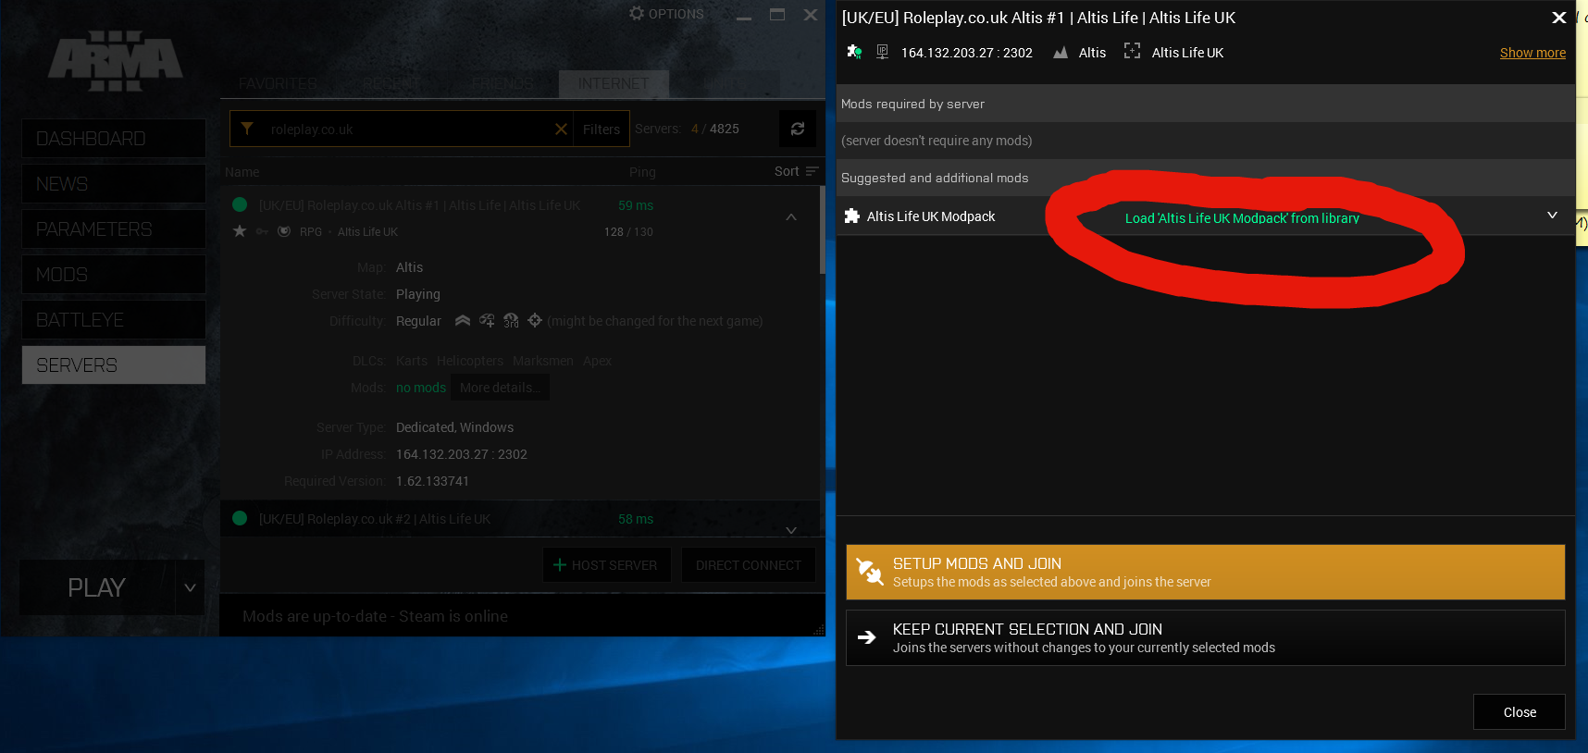
Task: Expand the Altis Life UK Modpack chevron
Action: 1553,216
